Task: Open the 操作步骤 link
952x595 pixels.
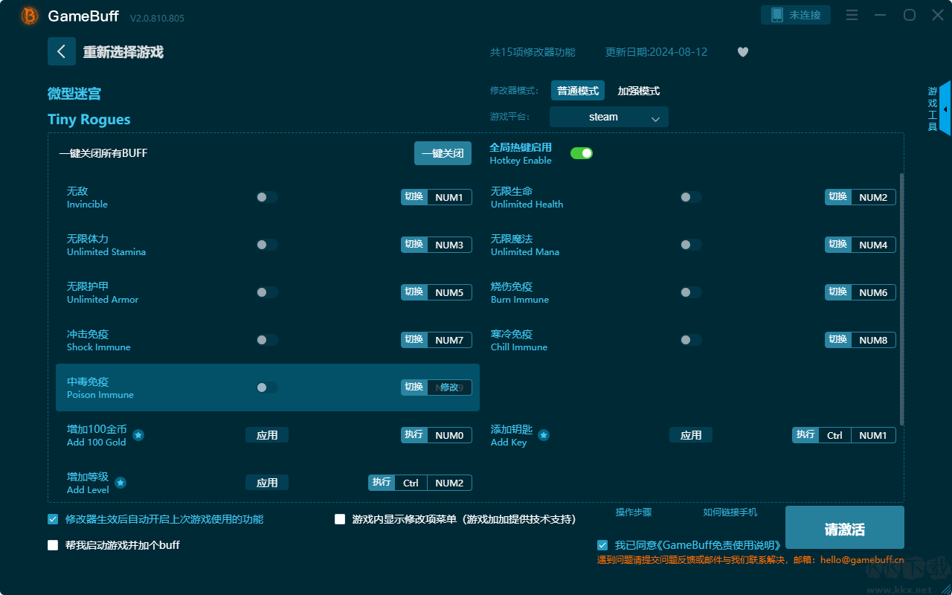Action: (x=634, y=512)
